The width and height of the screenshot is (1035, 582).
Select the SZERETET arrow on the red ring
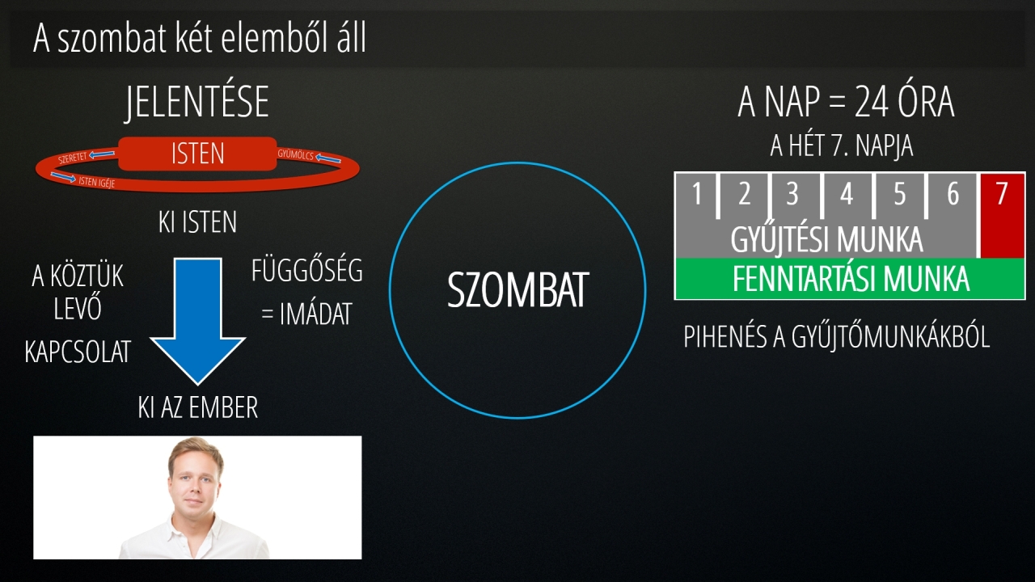(x=84, y=156)
